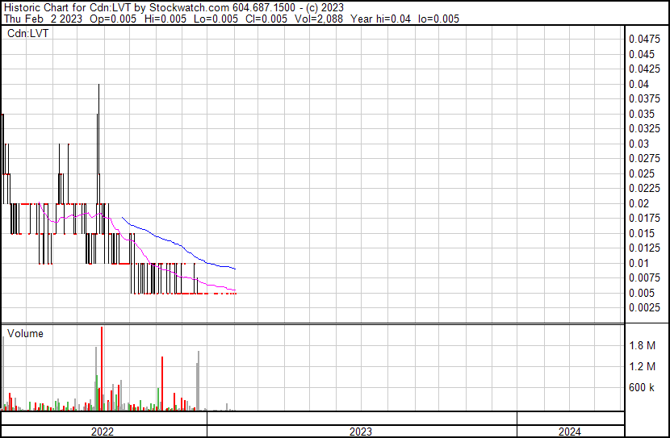This screenshot has width=670, height=438.
Task: Click the 'Volume' panel label
Action: point(25,333)
